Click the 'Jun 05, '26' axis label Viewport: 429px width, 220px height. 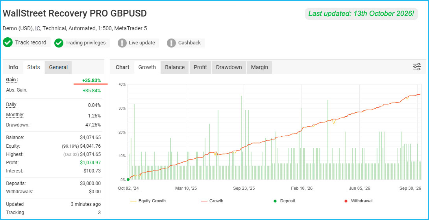coord(360,188)
